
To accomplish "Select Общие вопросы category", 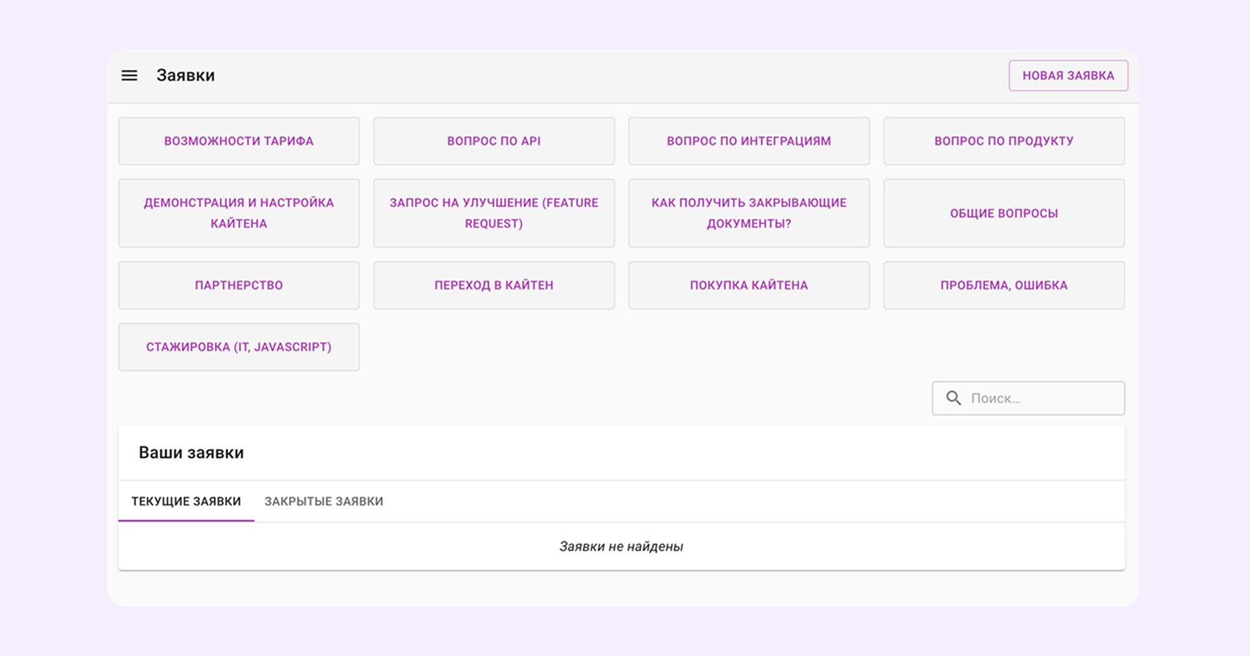I will pos(1004,213).
